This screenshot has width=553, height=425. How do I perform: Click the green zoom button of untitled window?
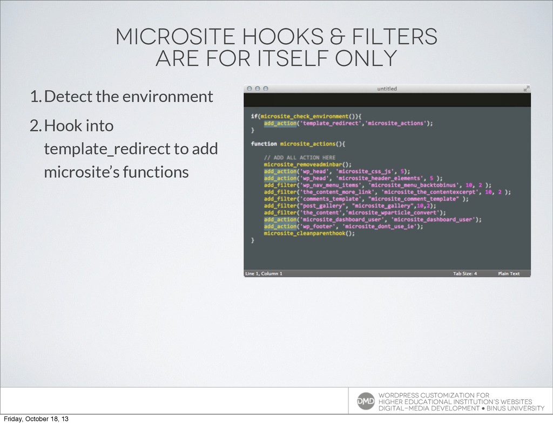[x=266, y=89]
